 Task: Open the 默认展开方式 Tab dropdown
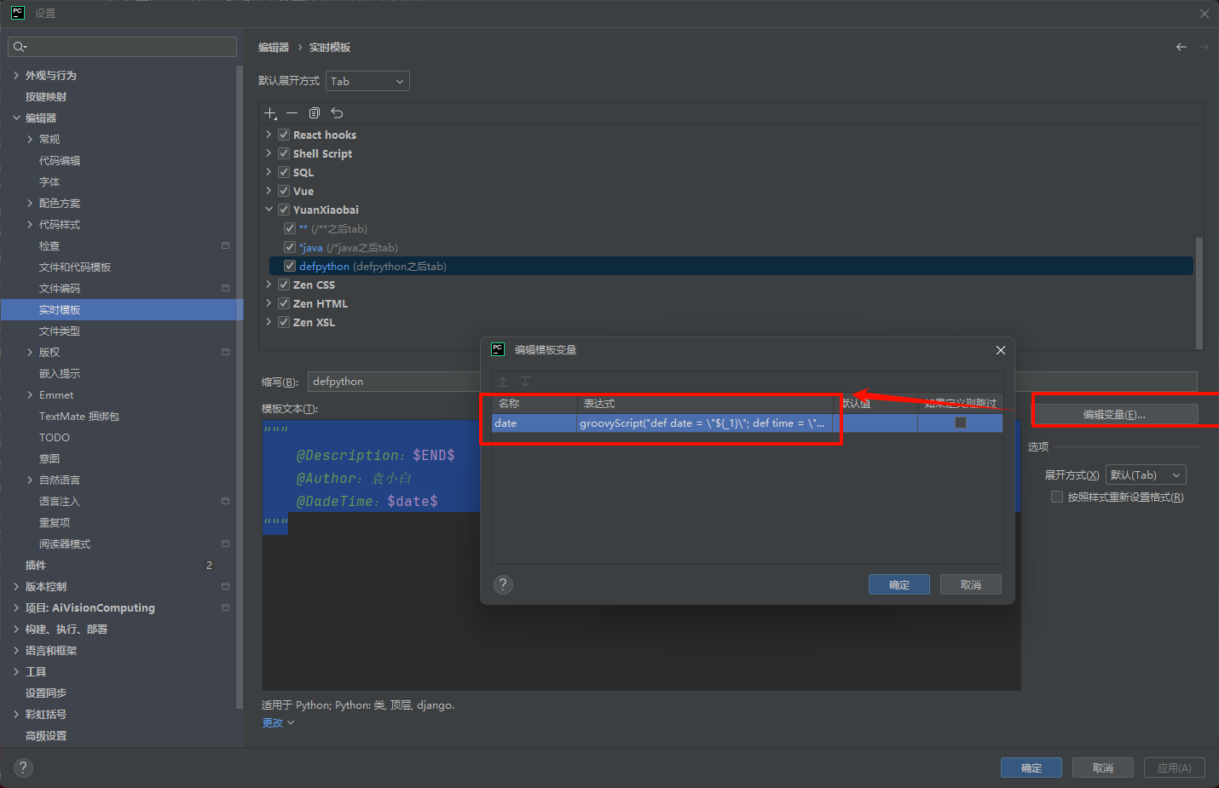(367, 81)
